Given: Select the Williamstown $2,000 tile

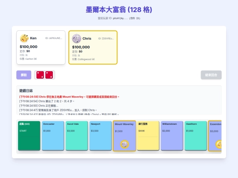Looking at the screenshot, I should point(172,136).
